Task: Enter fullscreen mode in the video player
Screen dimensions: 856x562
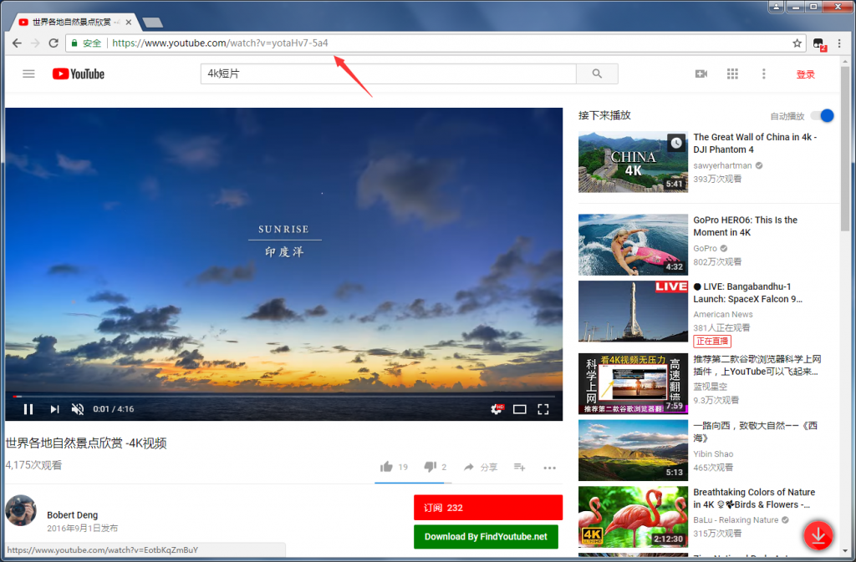Action: click(x=543, y=409)
